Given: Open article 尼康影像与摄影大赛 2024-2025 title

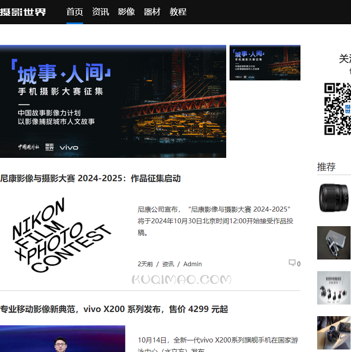Looking at the screenshot, I should pos(91,178).
